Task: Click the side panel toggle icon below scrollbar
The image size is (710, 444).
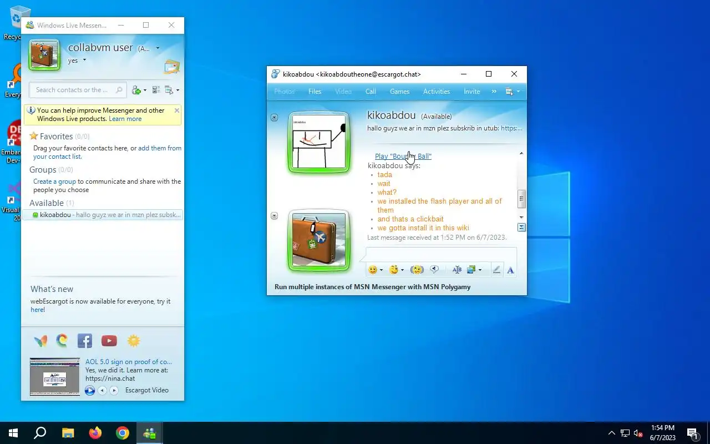Action: pyautogui.click(x=521, y=227)
